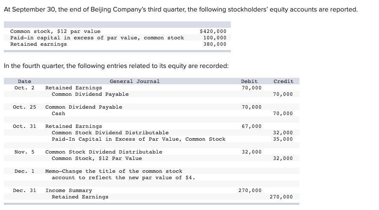Click 'Paid-In Capital in Excess of Par Value' journal line

pyautogui.click(x=138, y=139)
